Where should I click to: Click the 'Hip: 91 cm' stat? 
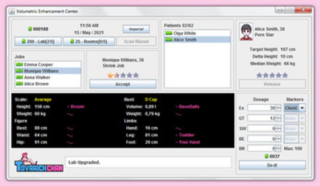32,142
